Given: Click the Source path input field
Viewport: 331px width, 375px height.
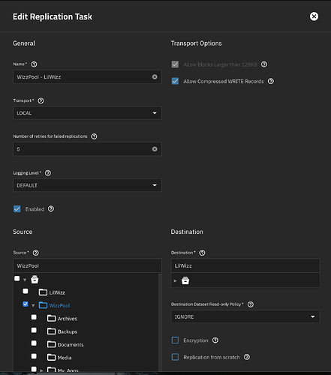Looking at the screenshot, I should (x=87, y=265).
